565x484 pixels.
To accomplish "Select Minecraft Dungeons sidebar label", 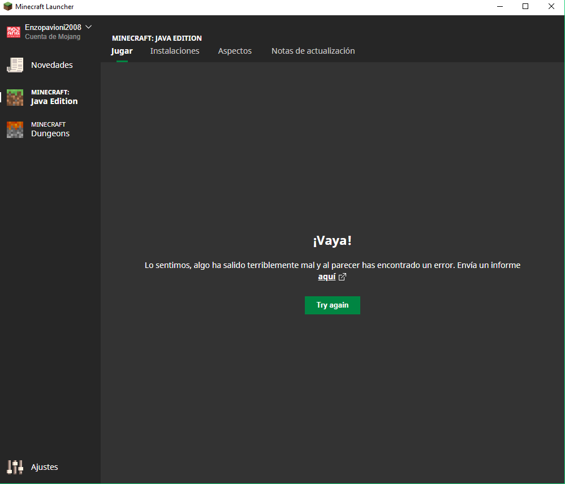I will tap(50, 129).
